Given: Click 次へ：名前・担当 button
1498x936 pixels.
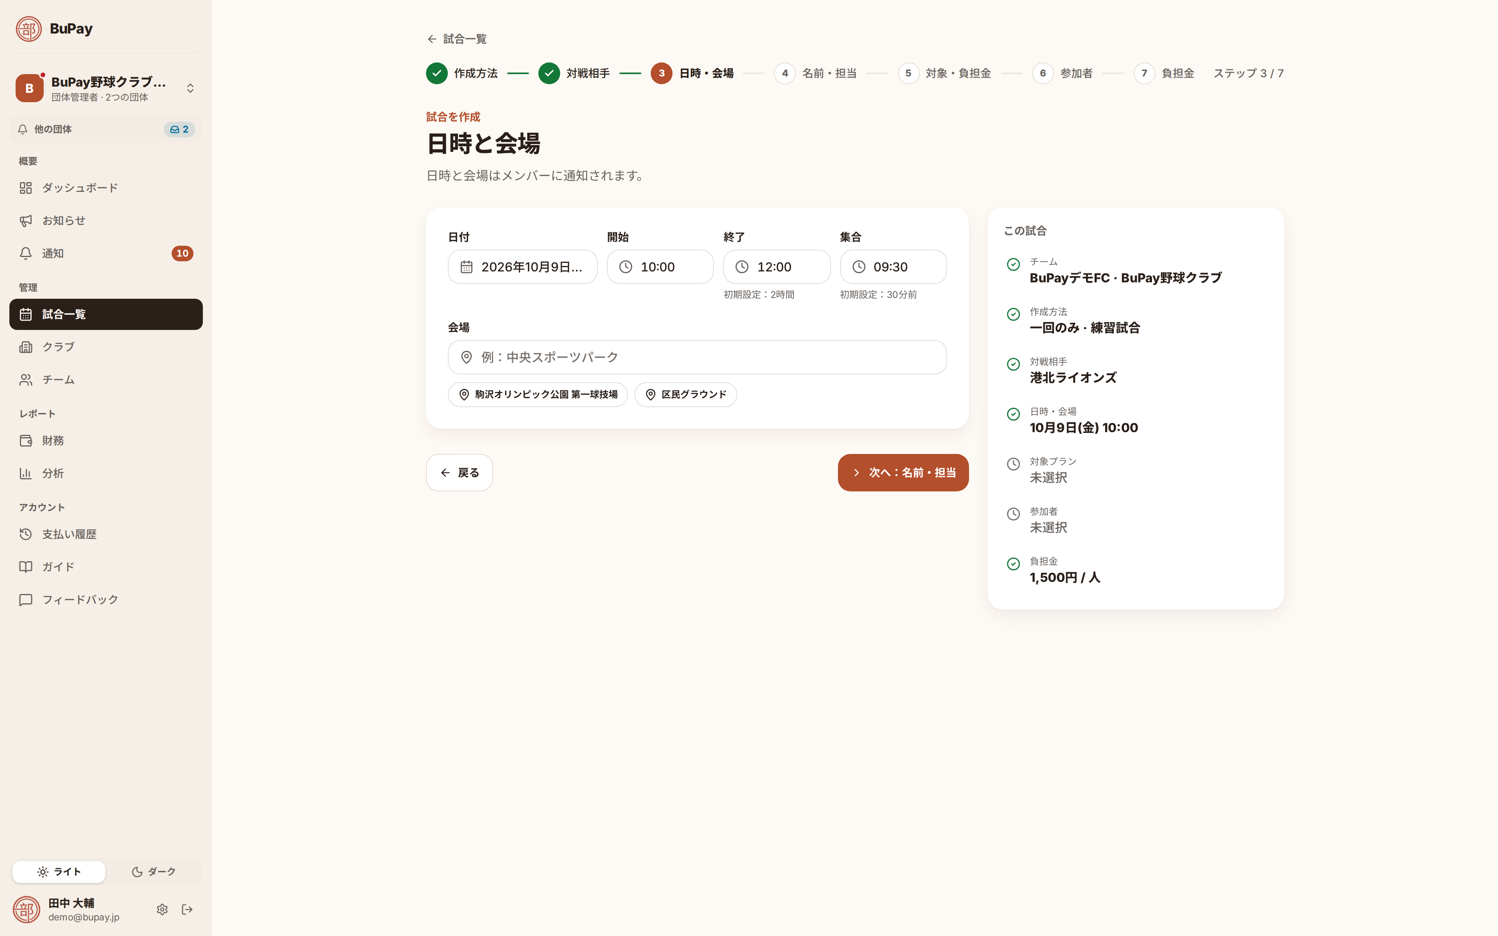Looking at the screenshot, I should [903, 472].
